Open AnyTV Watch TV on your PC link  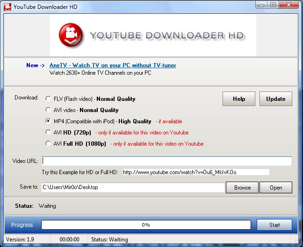(113, 65)
